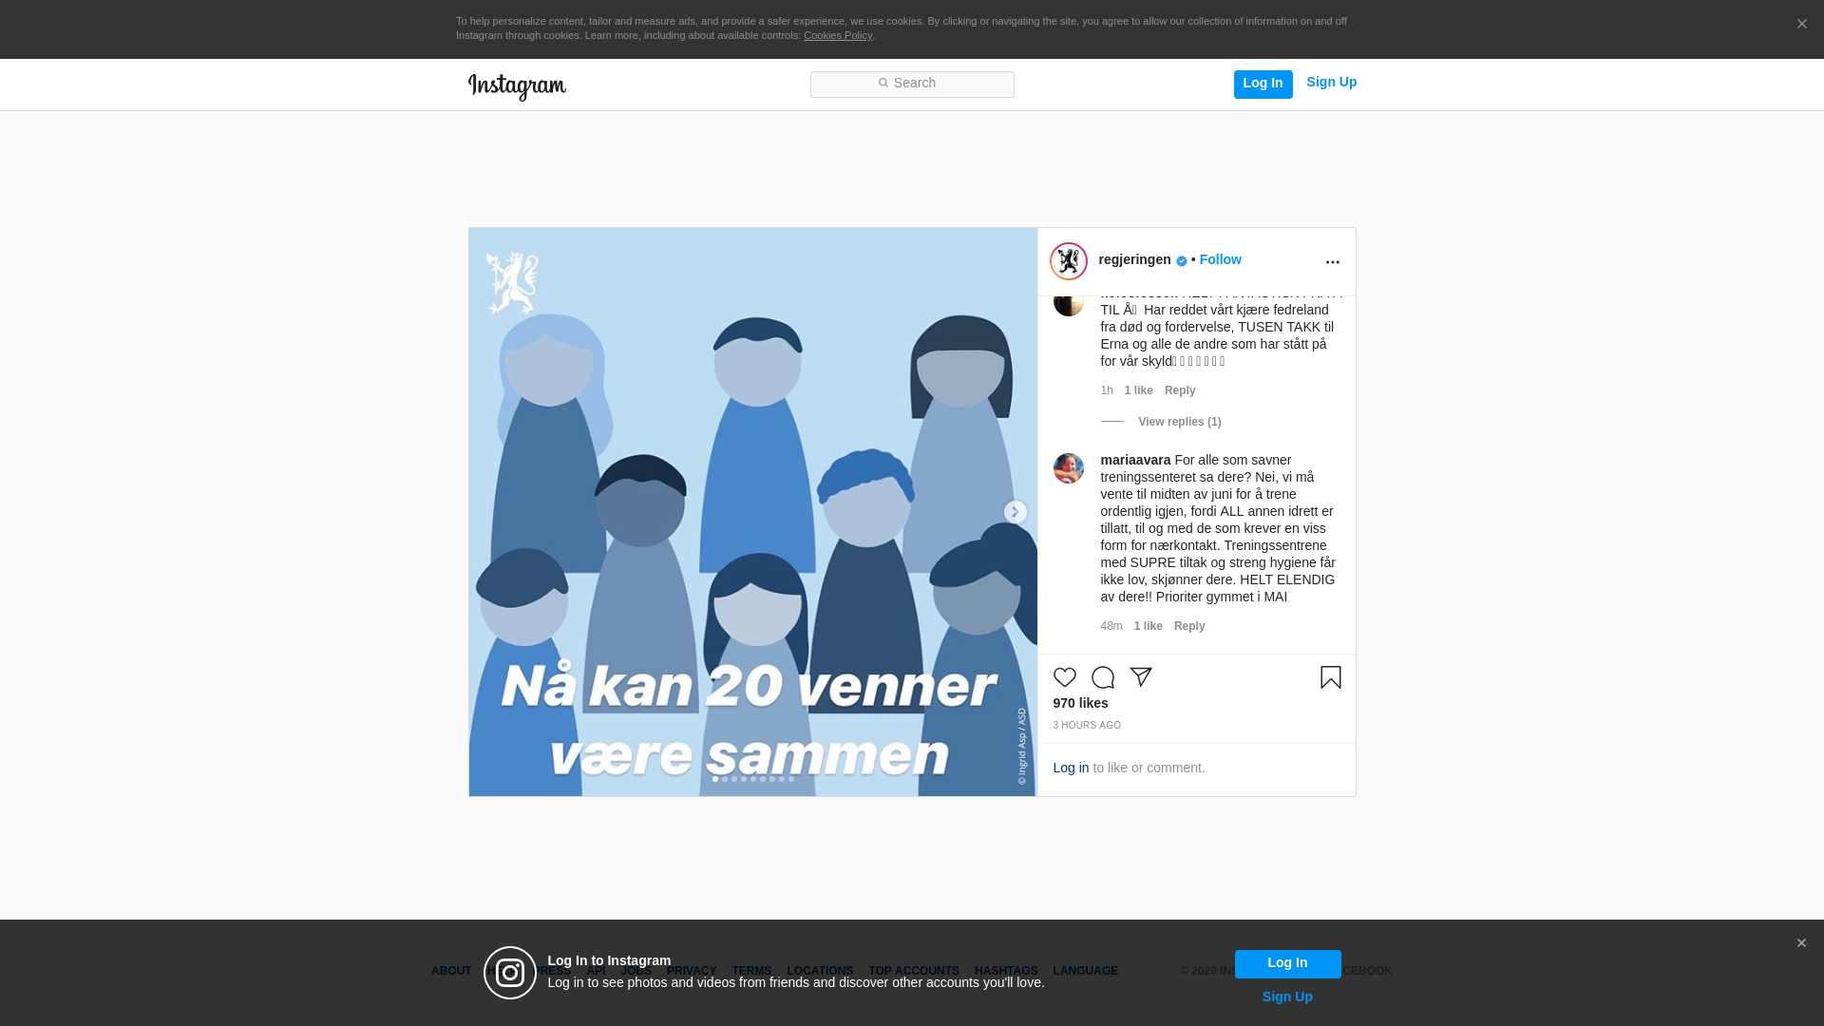This screenshot has width=1824, height=1026.
Task: Click the Instagram logo in the header
Action: (x=517, y=86)
